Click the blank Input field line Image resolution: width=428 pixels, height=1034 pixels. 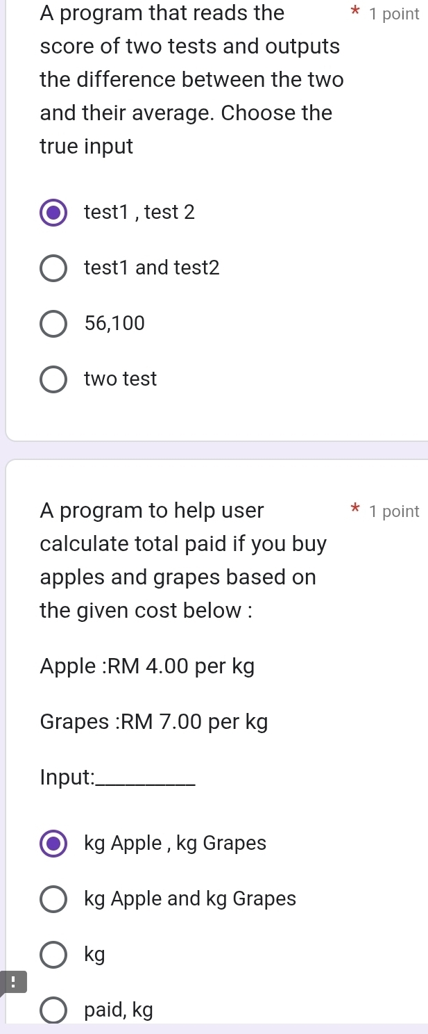[x=118, y=778]
